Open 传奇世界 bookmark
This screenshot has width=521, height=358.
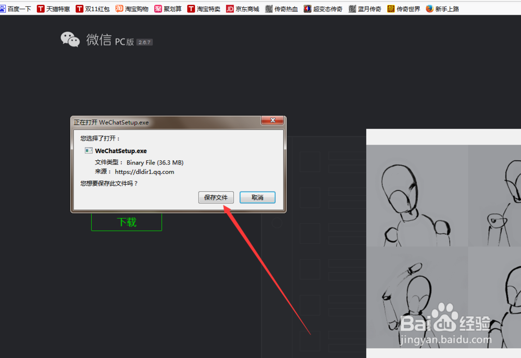coord(404,9)
